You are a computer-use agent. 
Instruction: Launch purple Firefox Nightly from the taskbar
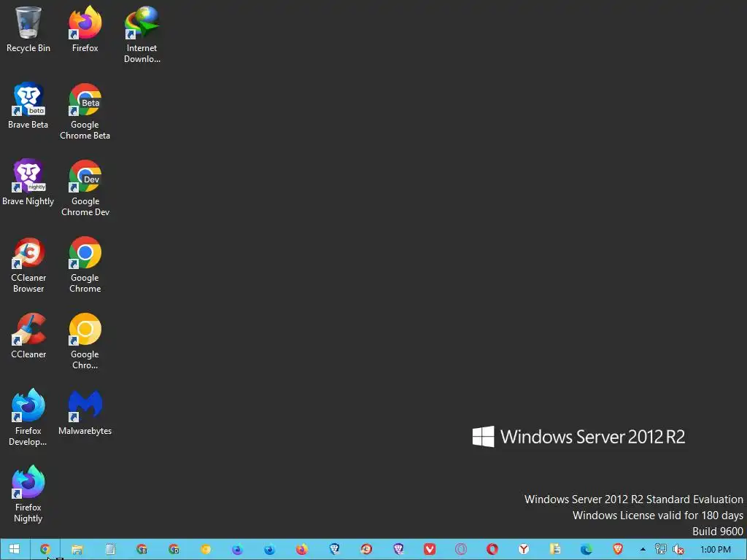(x=237, y=549)
